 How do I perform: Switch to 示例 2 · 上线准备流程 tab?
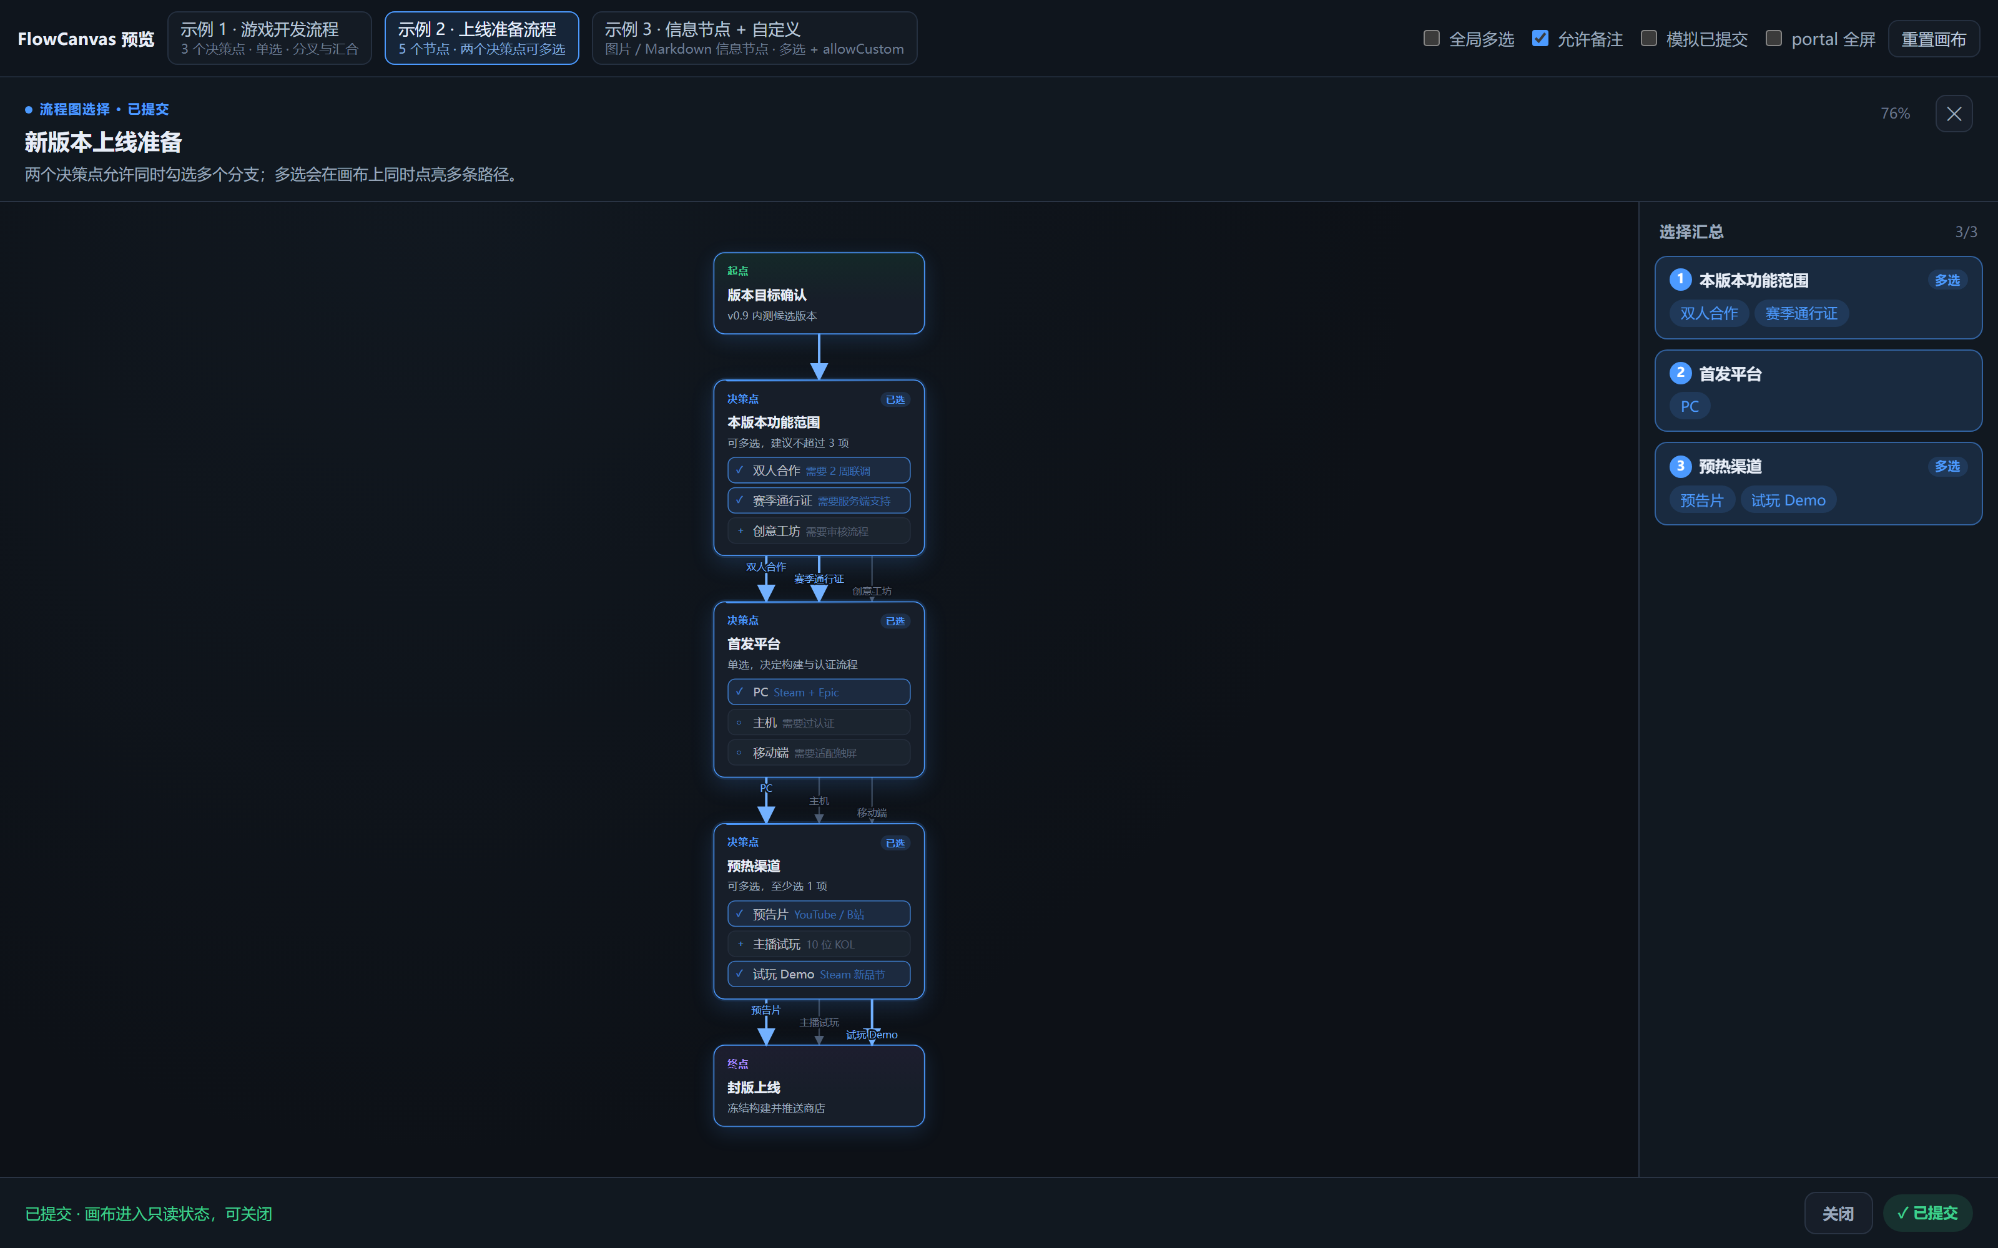[x=481, y=38]
